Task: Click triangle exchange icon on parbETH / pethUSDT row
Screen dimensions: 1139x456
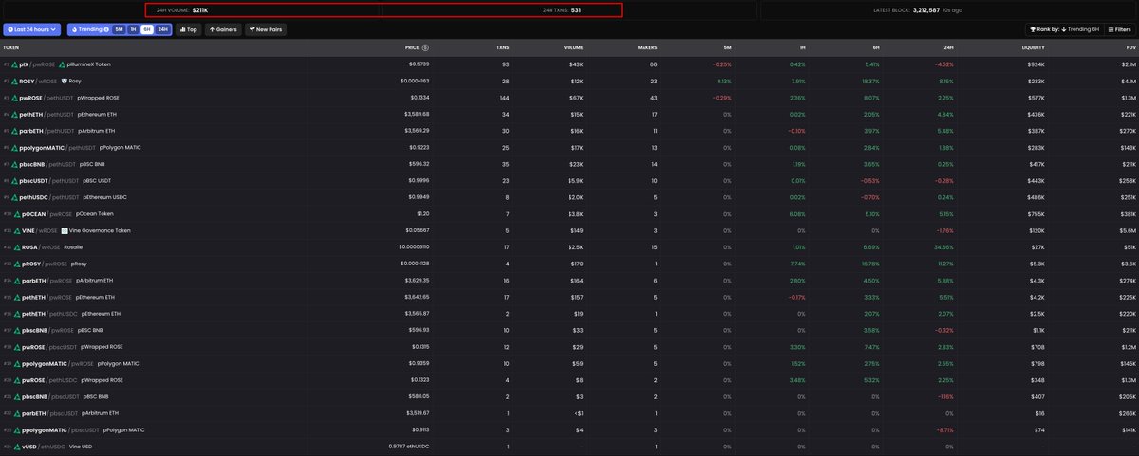Action: 15,131
